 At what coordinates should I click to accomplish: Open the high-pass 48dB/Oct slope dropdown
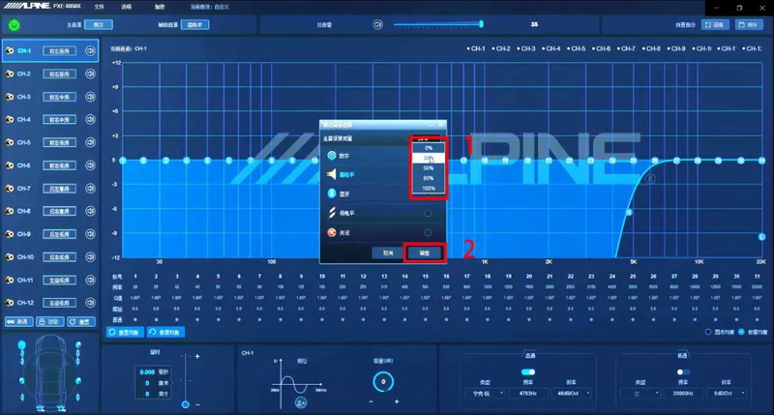coord(573,394)
